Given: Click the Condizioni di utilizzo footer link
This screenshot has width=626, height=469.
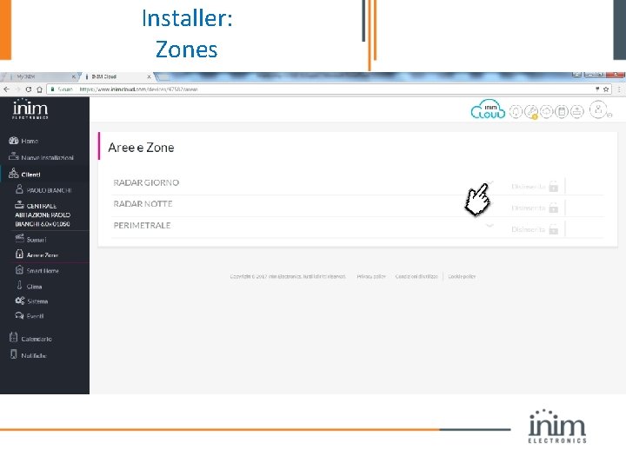Looking at the screenshot, I should click(416, 276).
